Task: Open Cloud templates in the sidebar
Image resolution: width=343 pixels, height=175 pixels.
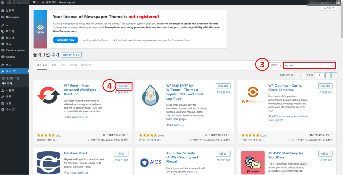Action: (x=15, y=50)
